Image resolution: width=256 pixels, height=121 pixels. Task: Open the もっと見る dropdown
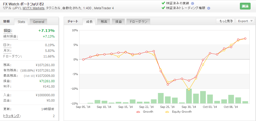(226, 21)
